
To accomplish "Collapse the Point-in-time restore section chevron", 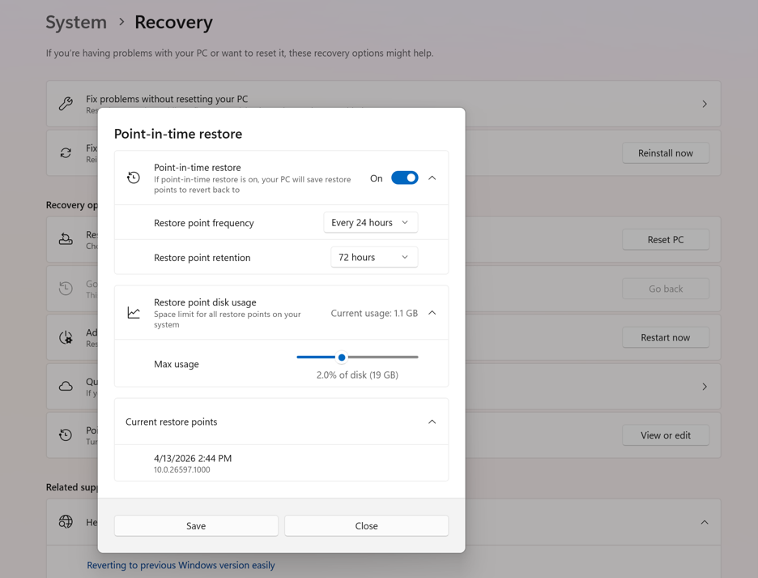I will 432,178.
